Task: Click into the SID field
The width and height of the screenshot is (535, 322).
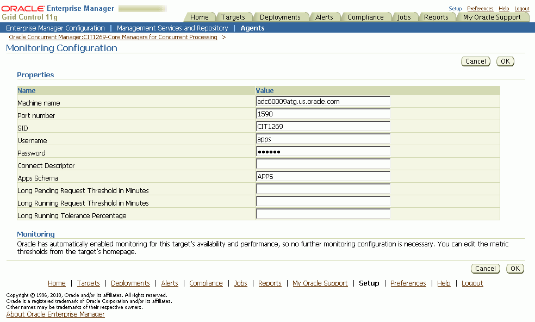Action: coord(323,126)
